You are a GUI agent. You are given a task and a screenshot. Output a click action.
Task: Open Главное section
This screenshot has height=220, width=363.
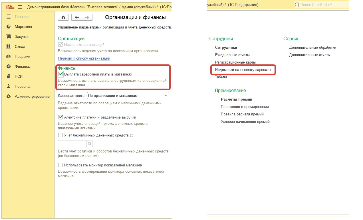click(x=22, y=17)
